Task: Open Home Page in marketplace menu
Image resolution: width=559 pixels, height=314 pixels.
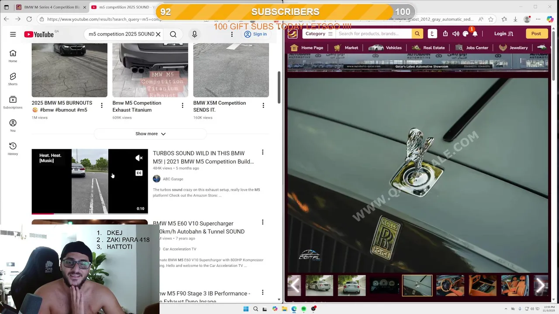Action: click(307, 48)
